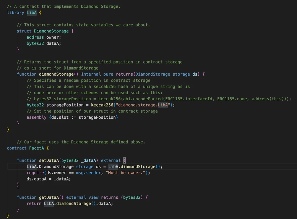Click the pure keyword in diamondStorage signature
Viewport: 297px width, 219px height.
coord(108,74)
